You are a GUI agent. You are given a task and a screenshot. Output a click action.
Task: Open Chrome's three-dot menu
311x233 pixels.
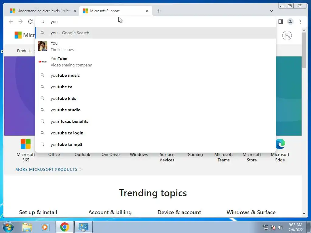click(x=300, y=22)
